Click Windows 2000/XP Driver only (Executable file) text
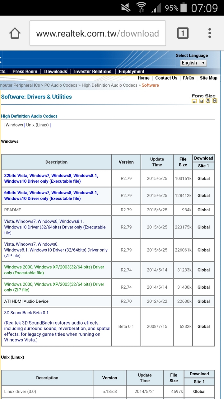This screenshot has height=399, width=224. (x=54, y=270)
